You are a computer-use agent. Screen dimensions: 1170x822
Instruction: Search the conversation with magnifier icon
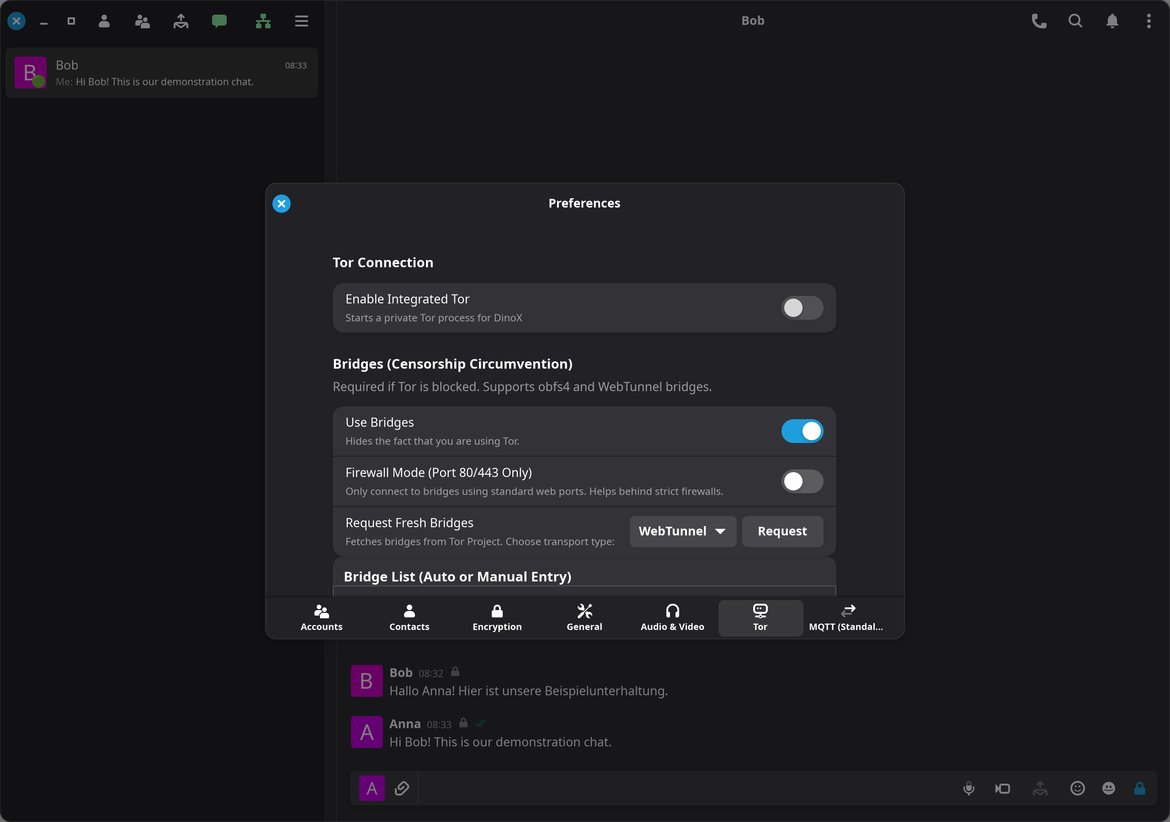1075,21
